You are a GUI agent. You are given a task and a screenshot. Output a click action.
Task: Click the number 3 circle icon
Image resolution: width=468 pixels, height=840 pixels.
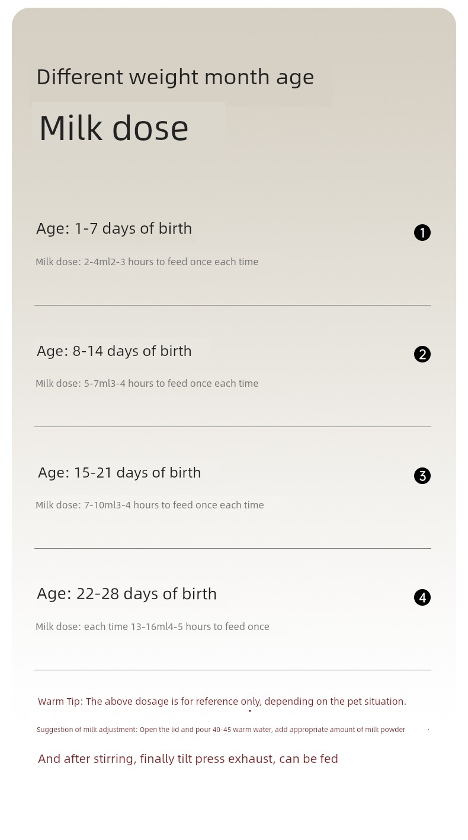coord(422,476)
